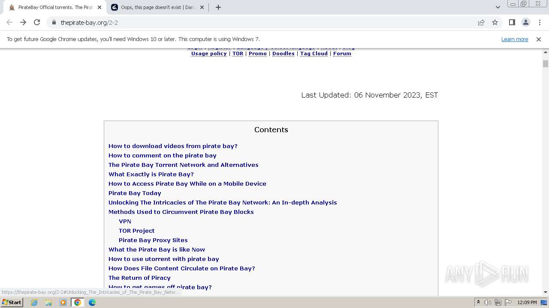Image resolution: width=549 pixels, height=308 pixels.
Task: Go back using the browser back arrow
Action: (9, 22)
